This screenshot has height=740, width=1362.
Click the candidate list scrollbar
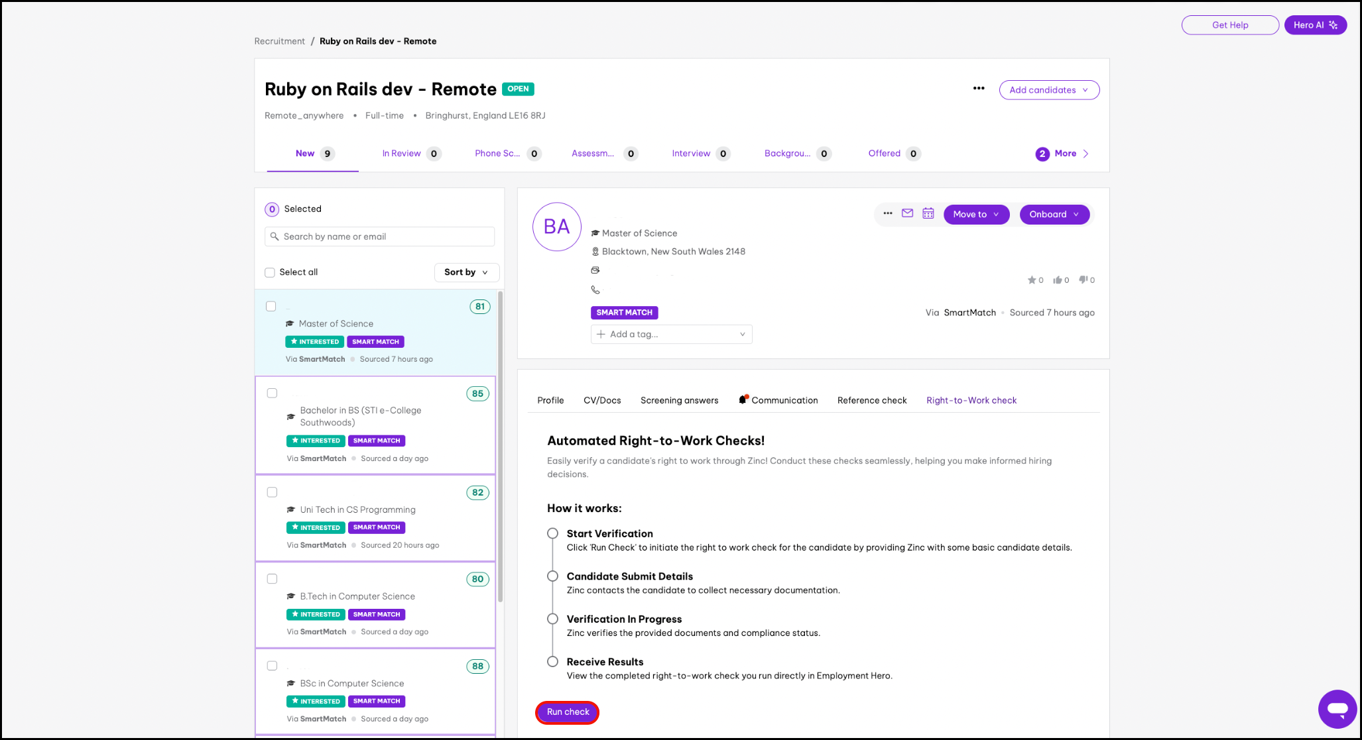click(501, 444)
